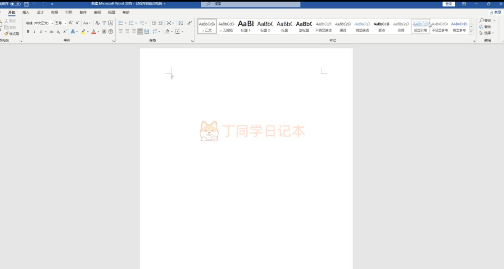Click the 共享 (Share) button
Image resolution: width=504 pixels, height=269 pixels.
[495, 13]
